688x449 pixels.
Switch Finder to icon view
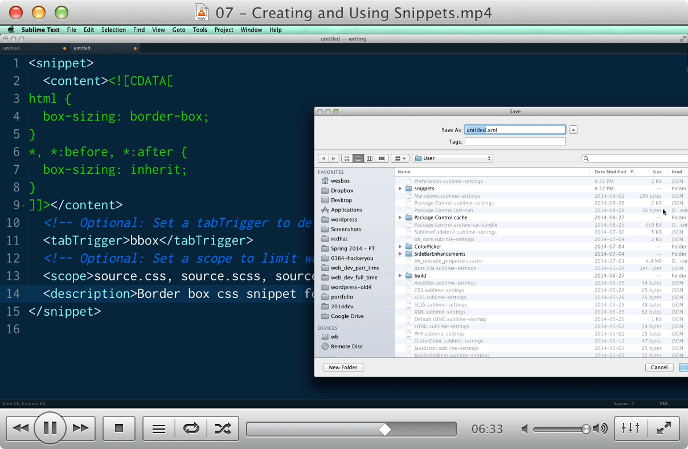pyautogui.click(x=346, y=158)
